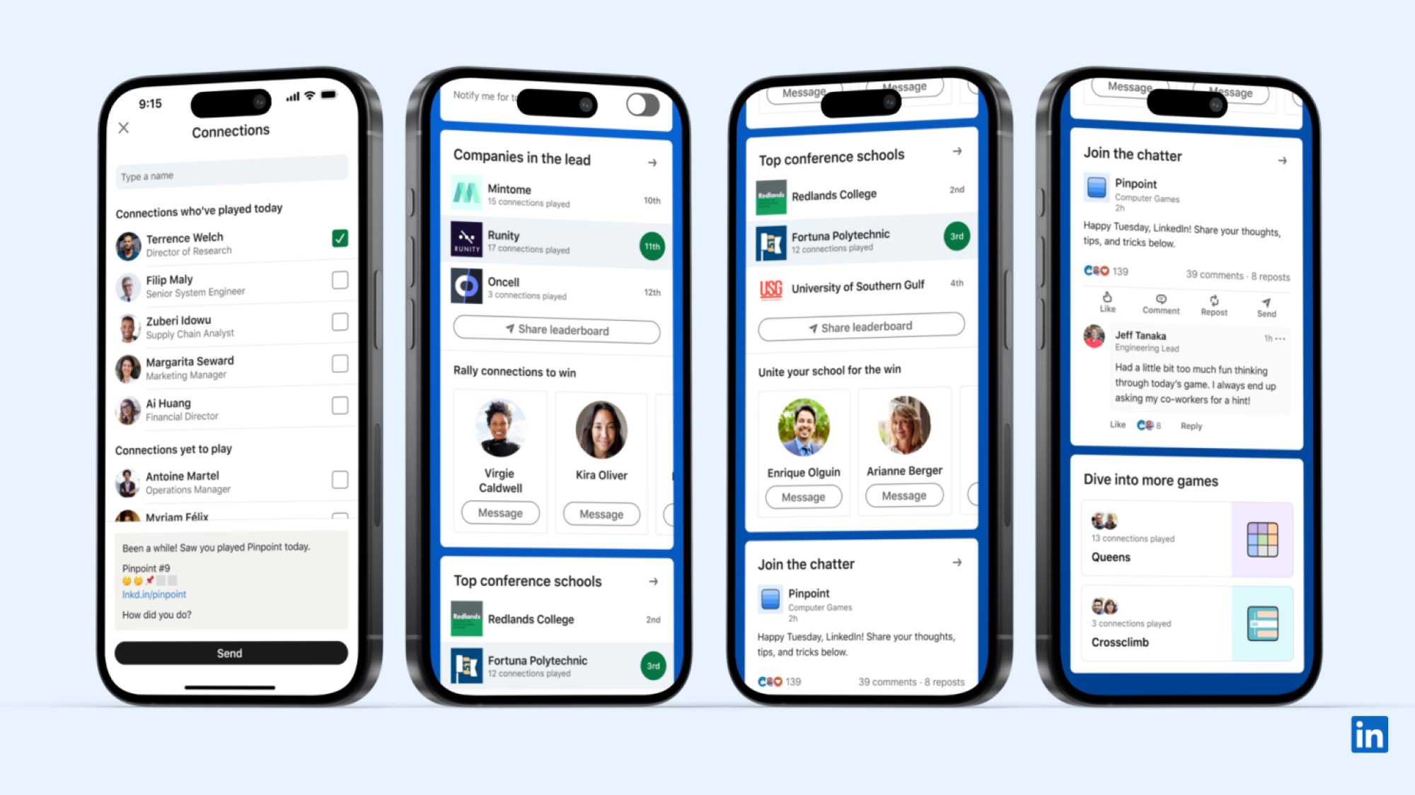This screenshot has height=795, width=1415.
Task: Click the lnkd.in/pinpoint hyperlink
Action: [154, 594]
